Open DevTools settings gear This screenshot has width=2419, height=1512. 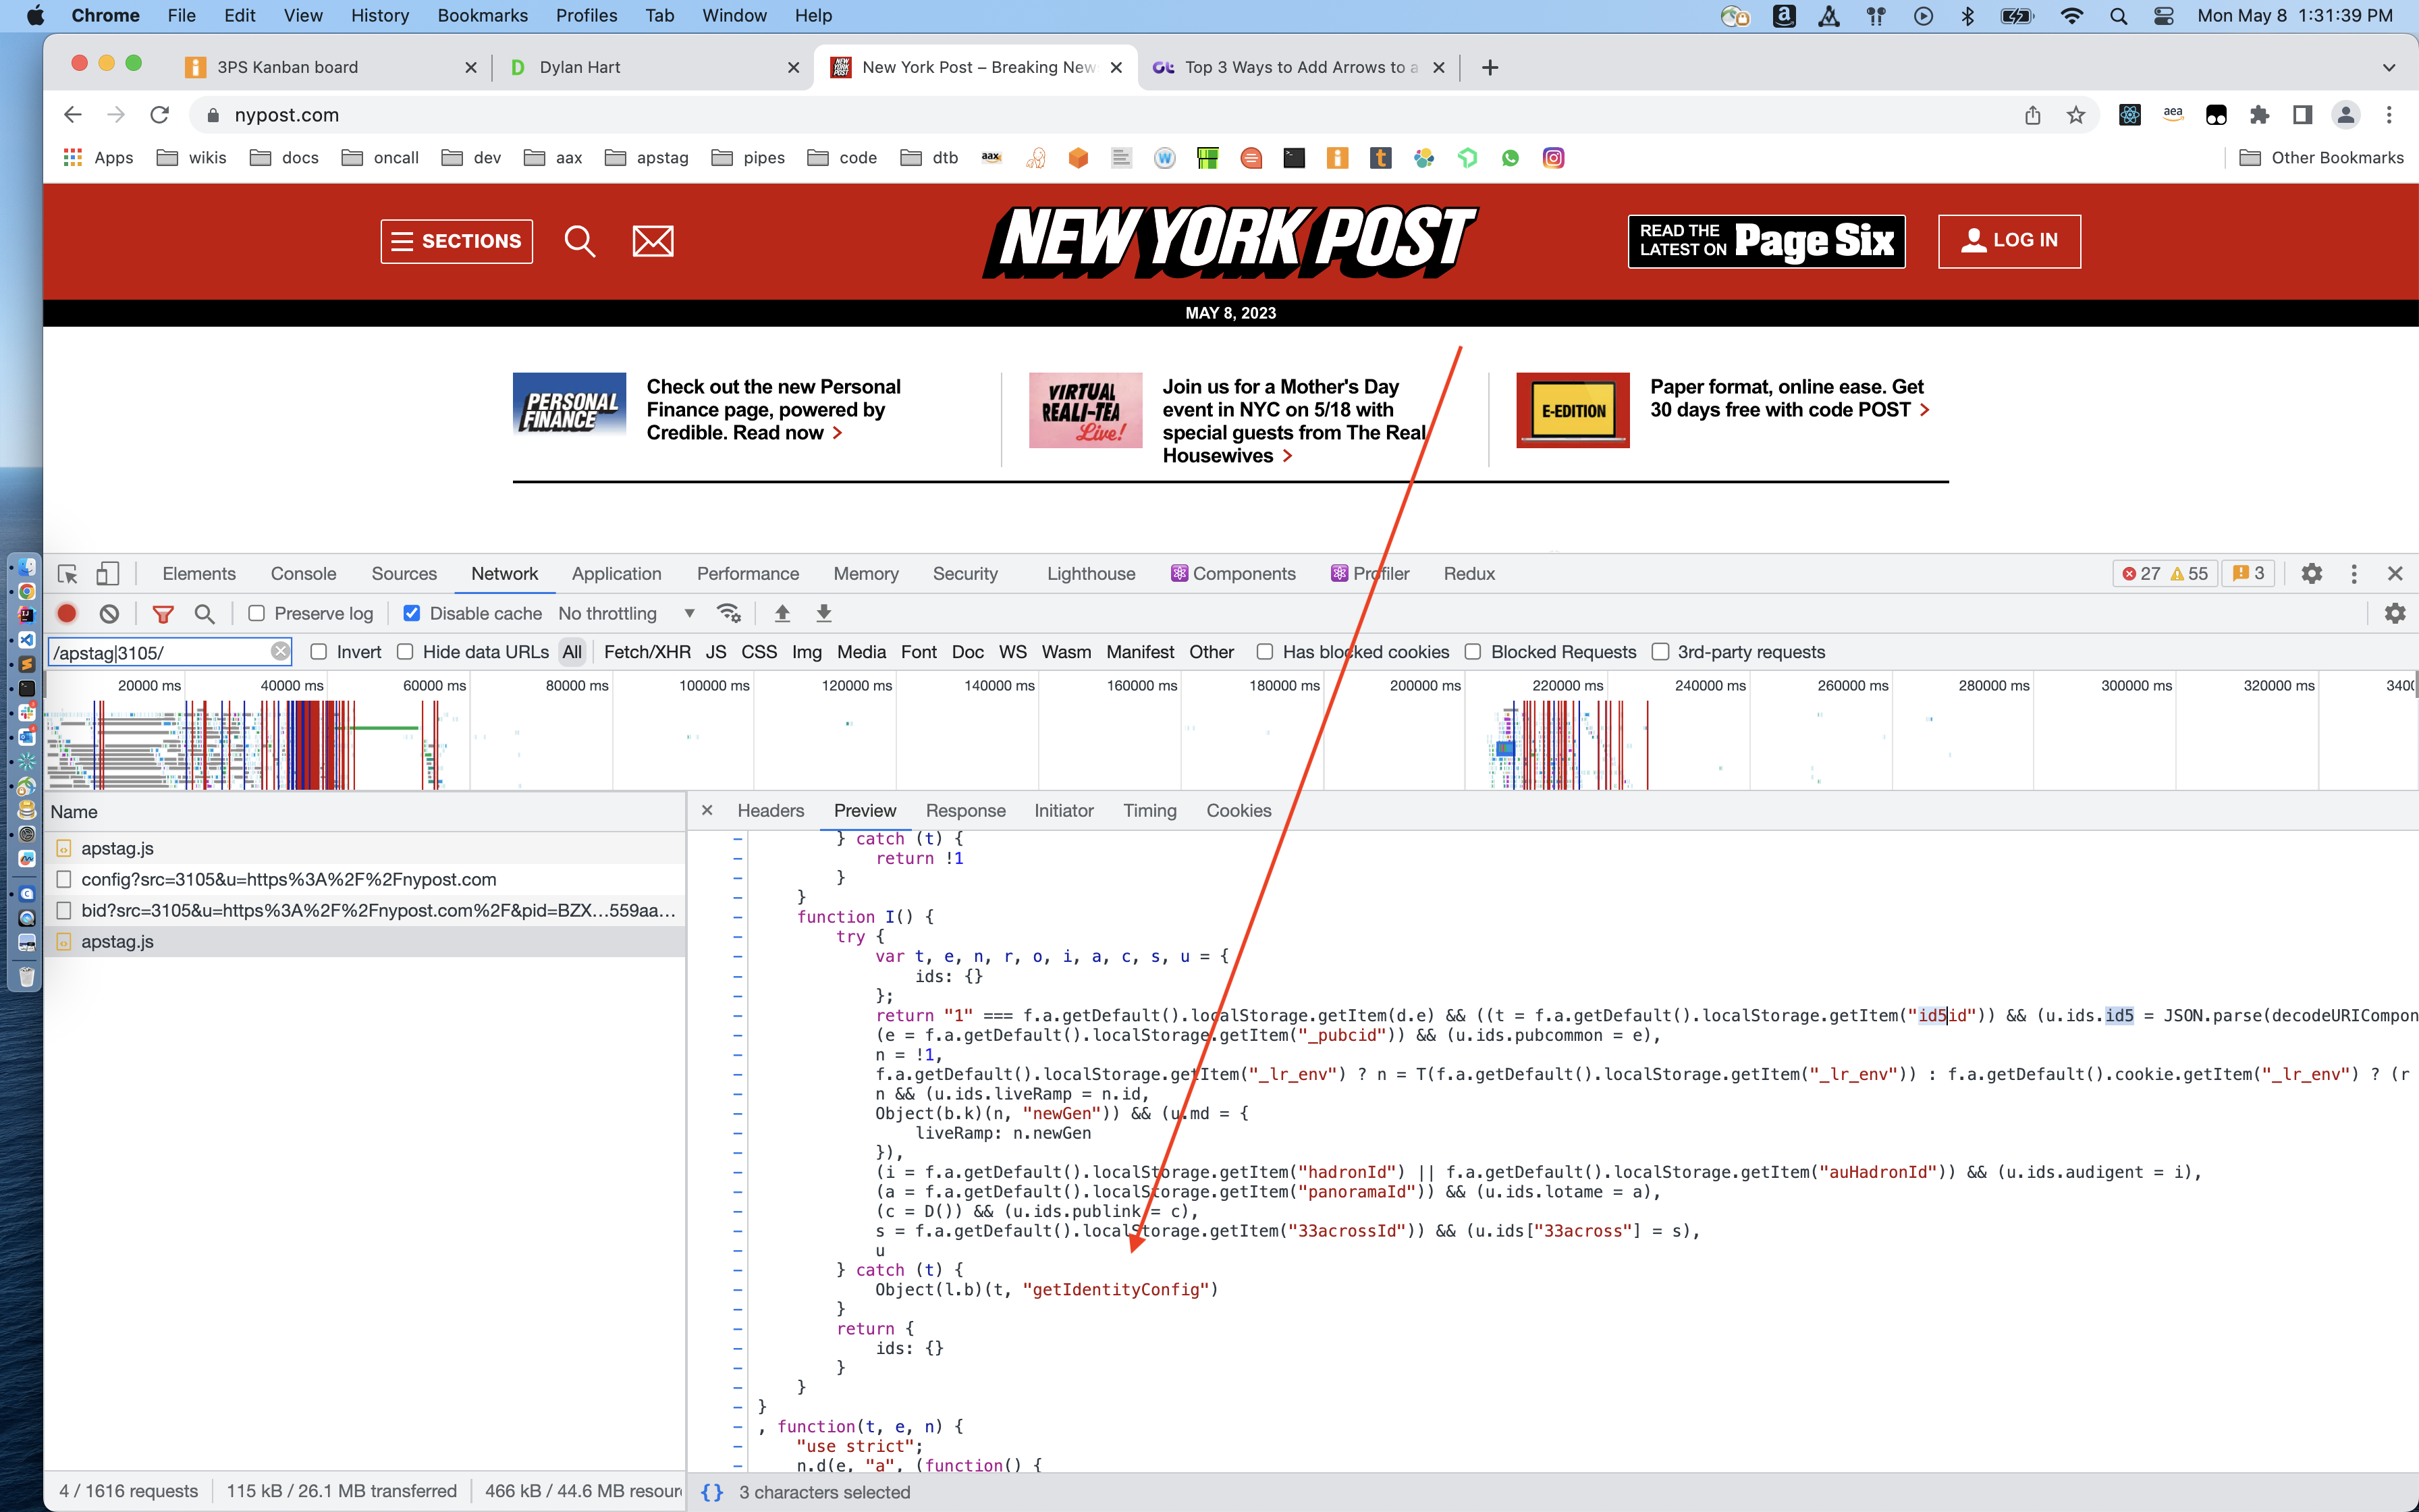click(2311, 574)
